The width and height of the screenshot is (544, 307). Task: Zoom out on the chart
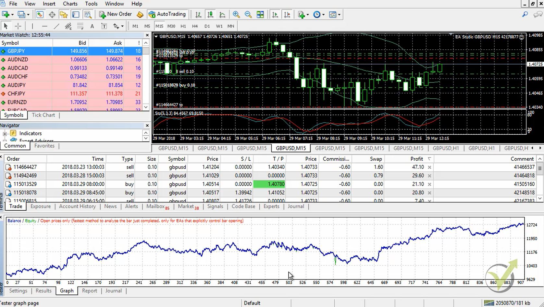click(x=248, y=14)
